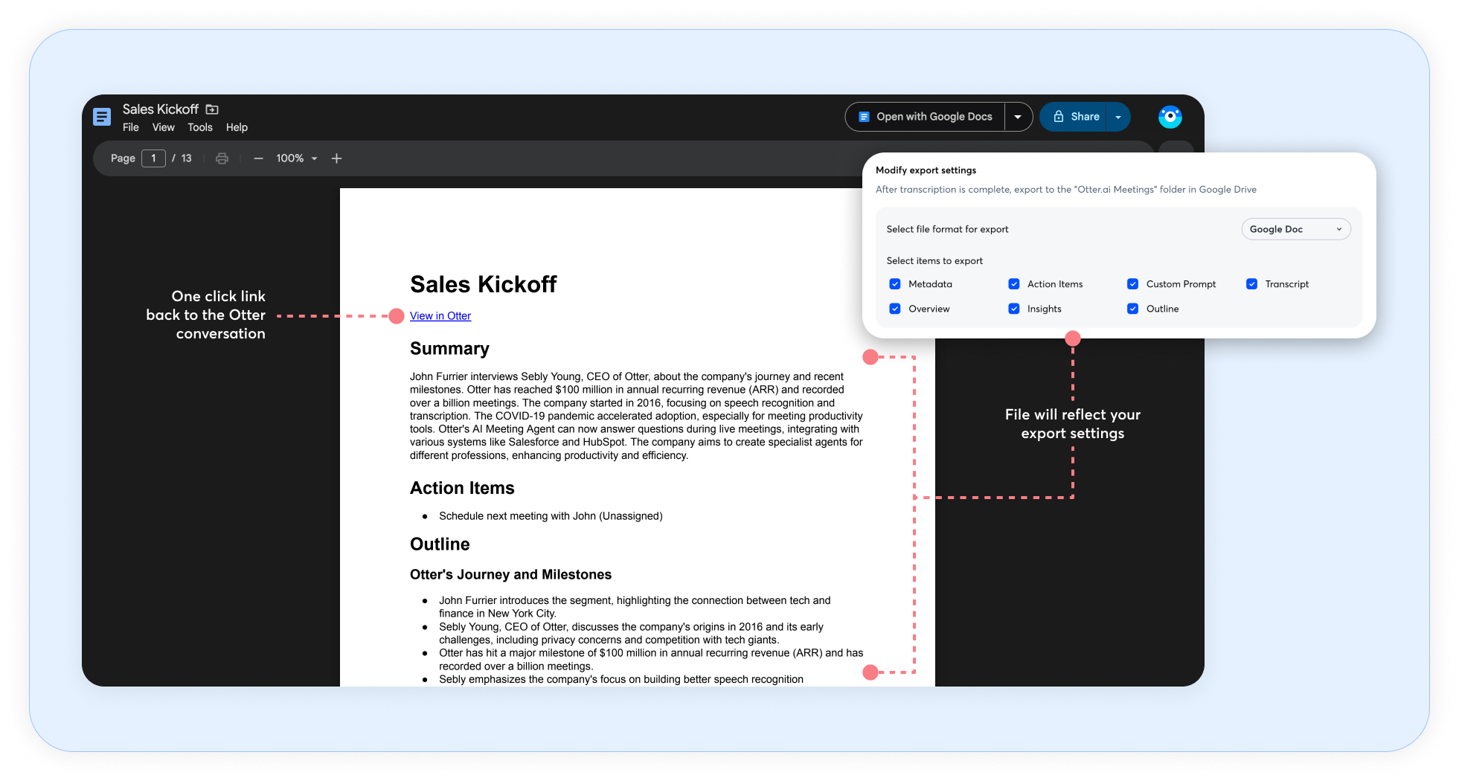This screenshot has height=781, width=1459.
Task: Open the Otter account avatar
Action: (1170, 117)
